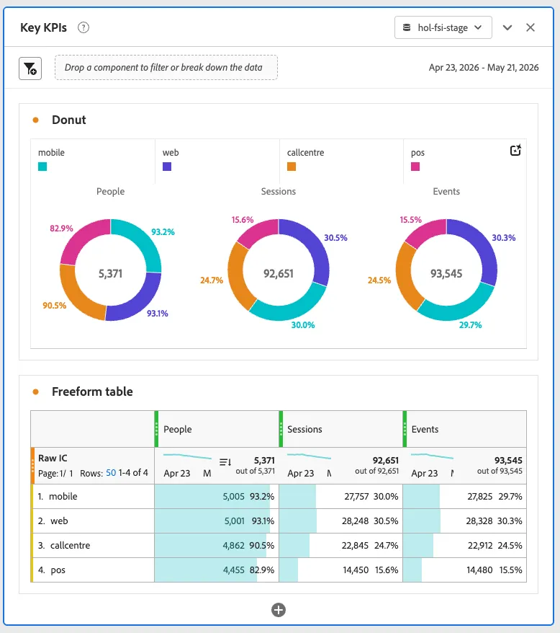Click the Donut title text

click(x=69, y=120)
